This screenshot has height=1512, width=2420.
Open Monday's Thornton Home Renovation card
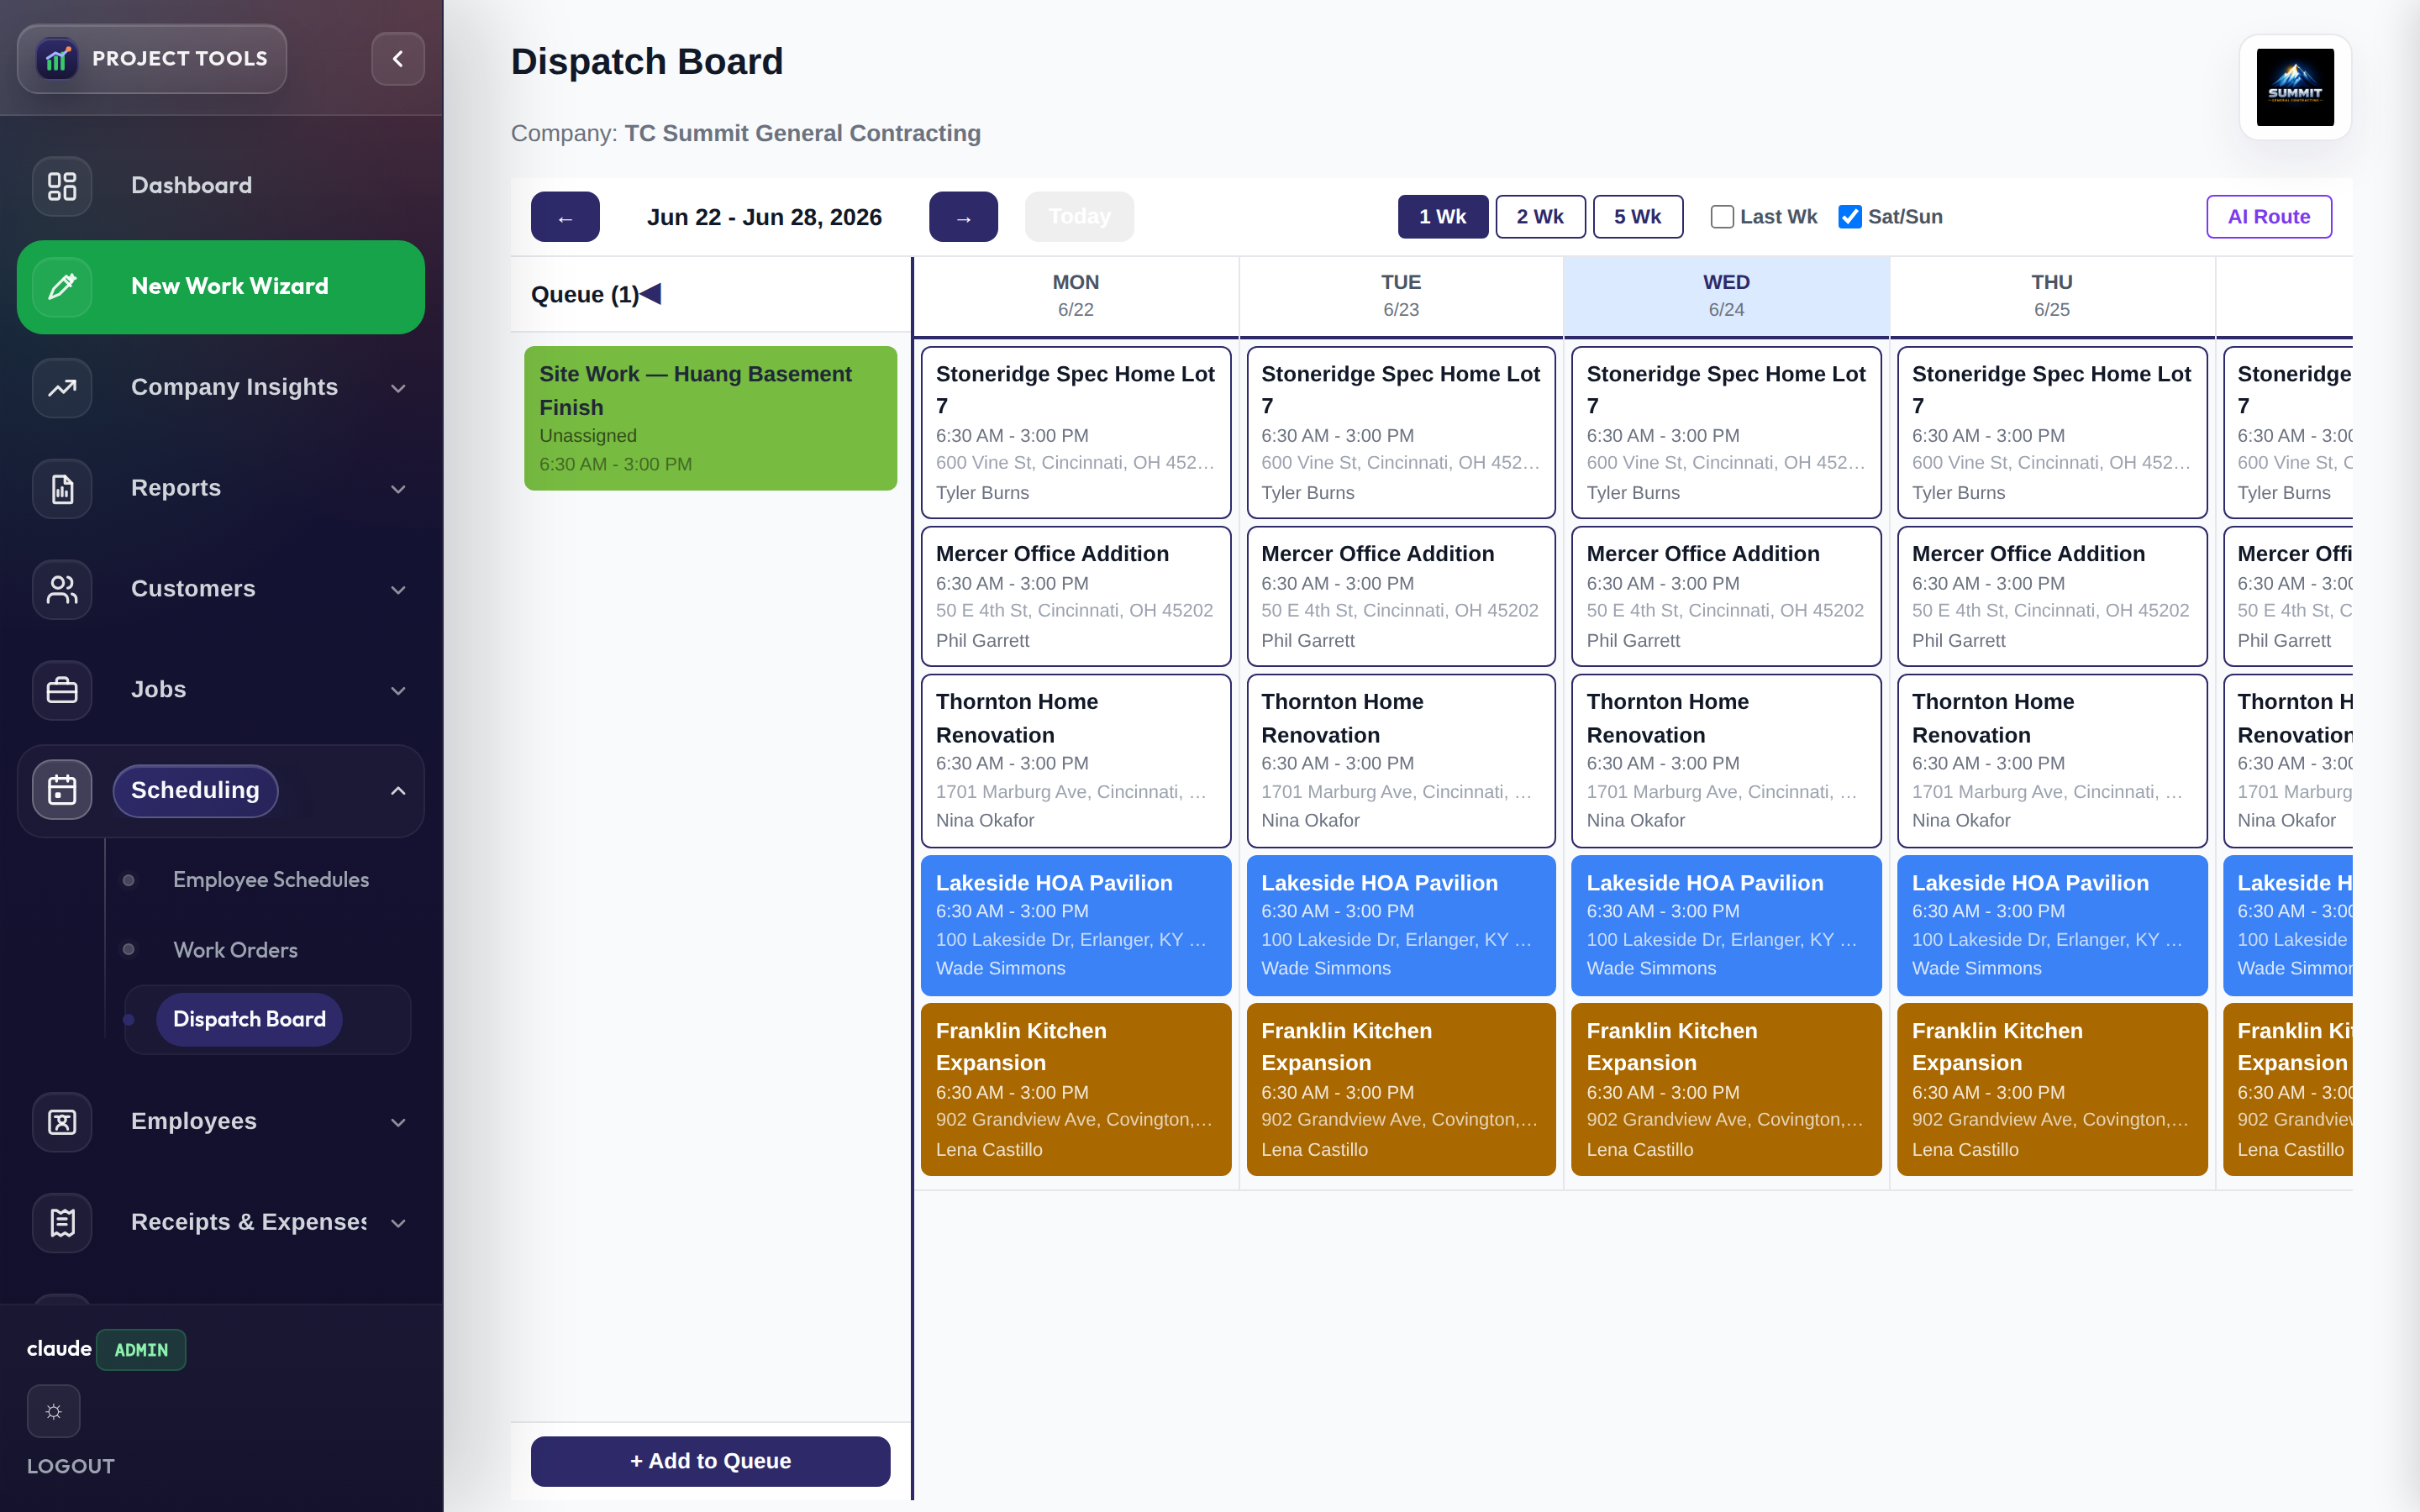coord(1076,761)
